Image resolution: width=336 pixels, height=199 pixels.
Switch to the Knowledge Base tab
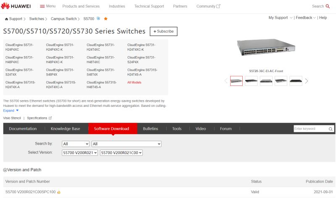66,129
